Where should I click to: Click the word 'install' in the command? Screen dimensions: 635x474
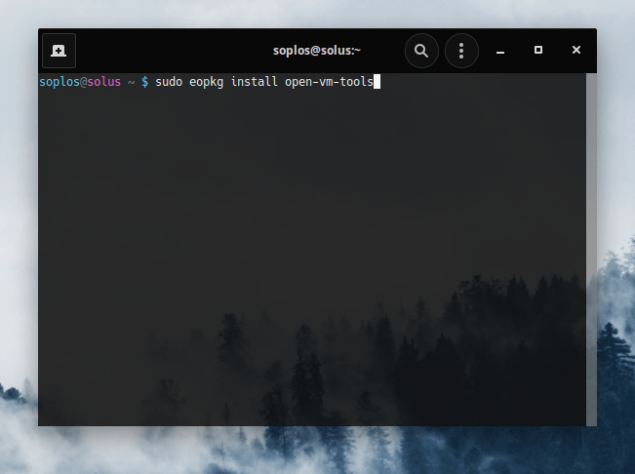click(254, 82)
